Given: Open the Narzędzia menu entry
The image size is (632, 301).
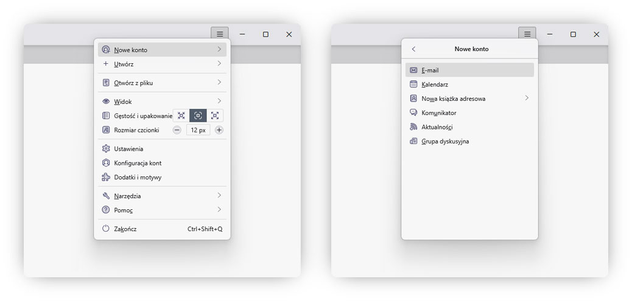Looking at the screenshot, I should tap(162, 196).
